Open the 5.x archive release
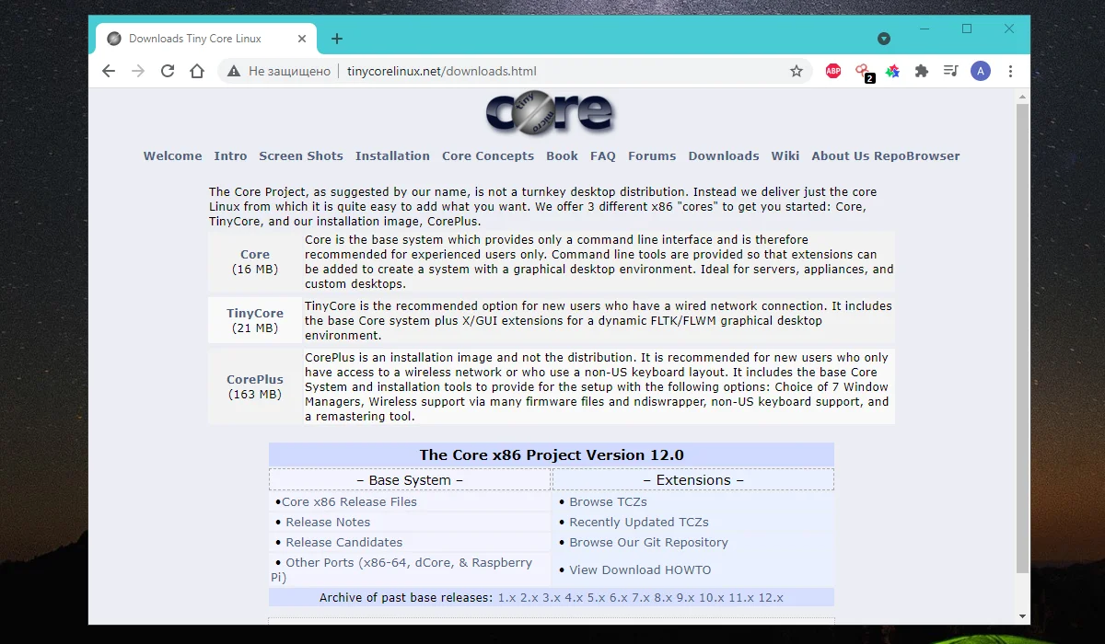This screenshot has width=1105, height=644. pos(596,598)
